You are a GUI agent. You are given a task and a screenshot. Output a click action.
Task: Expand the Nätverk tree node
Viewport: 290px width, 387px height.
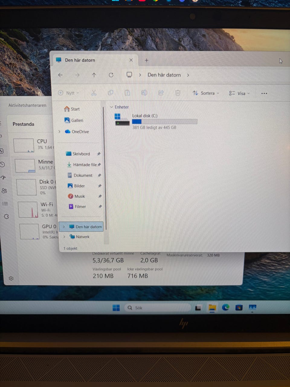click(64, 237)
